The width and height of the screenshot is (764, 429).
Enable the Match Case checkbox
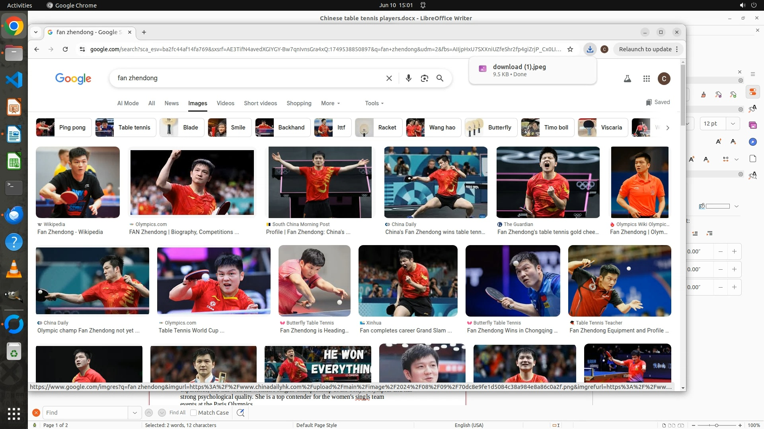pos(193,413)
